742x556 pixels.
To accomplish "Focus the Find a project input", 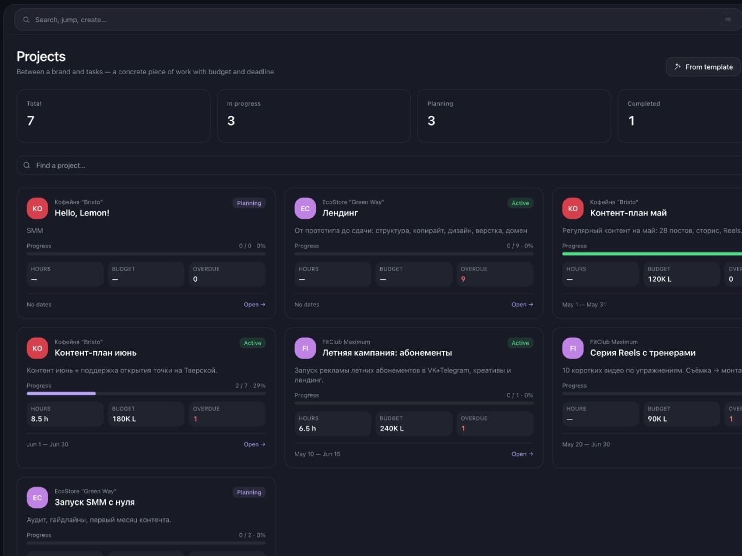I will [379, 165].
